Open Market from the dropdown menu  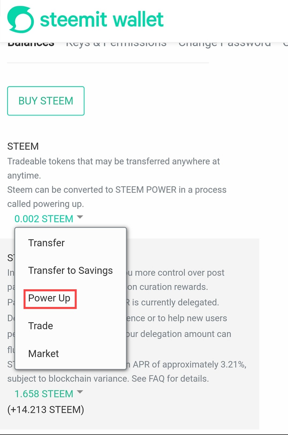click(x=43, y=354)
